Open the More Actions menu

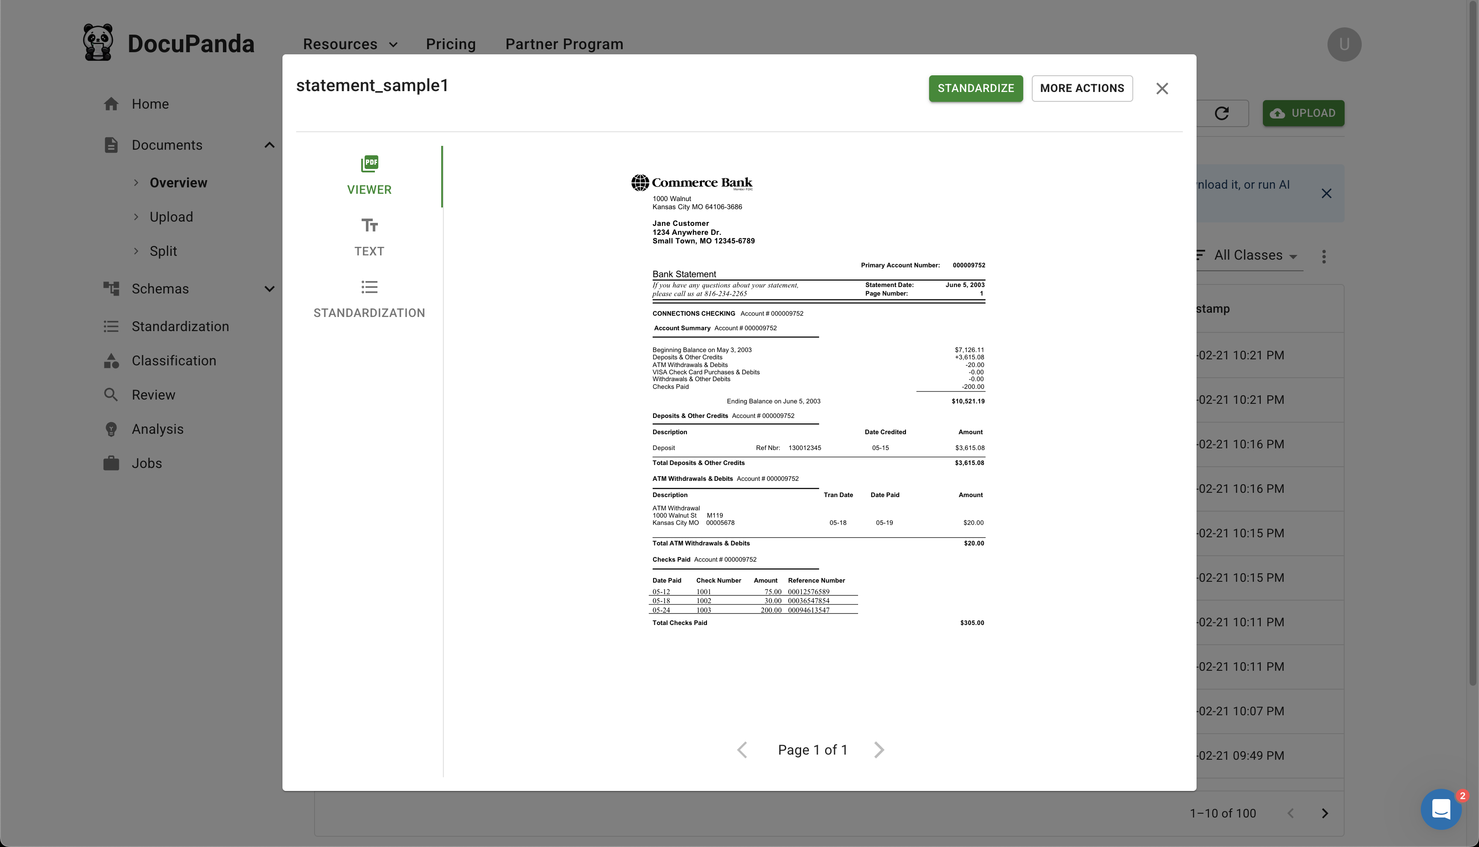(x=1081, y=89)
